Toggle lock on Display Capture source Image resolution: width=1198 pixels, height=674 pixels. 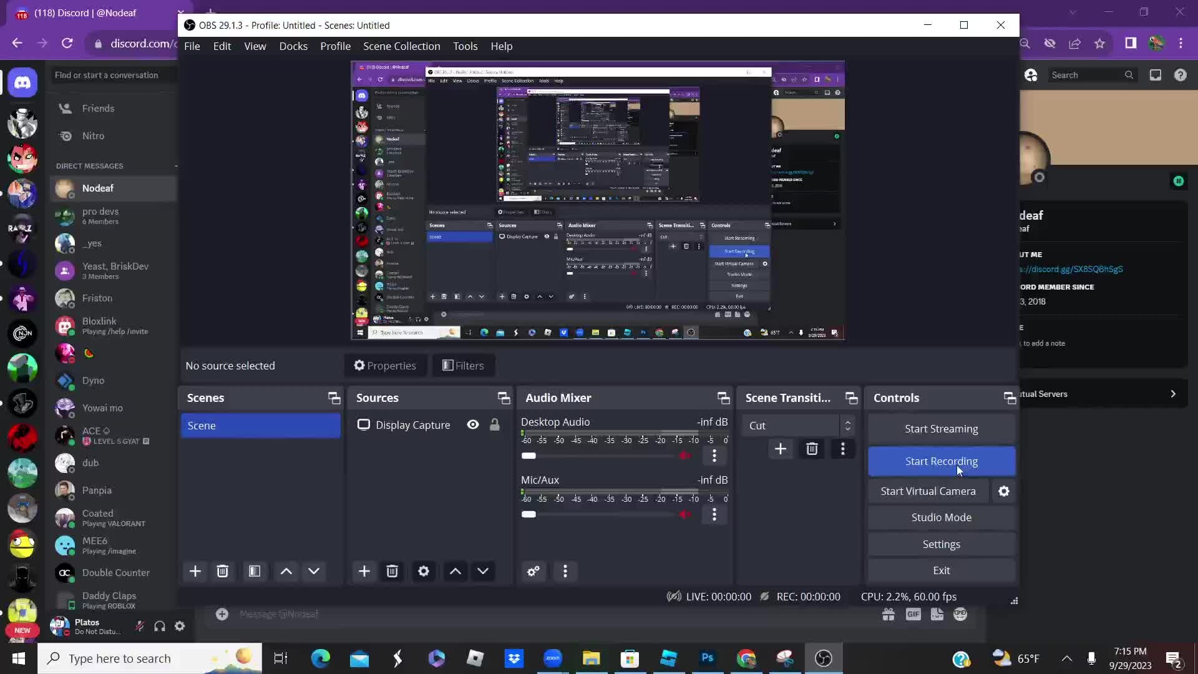(495, 425)
